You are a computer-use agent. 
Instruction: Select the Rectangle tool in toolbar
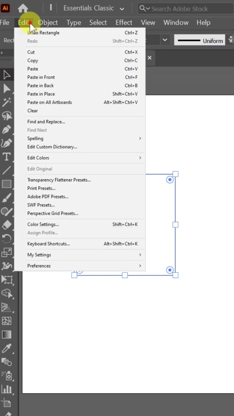(7, 184)
